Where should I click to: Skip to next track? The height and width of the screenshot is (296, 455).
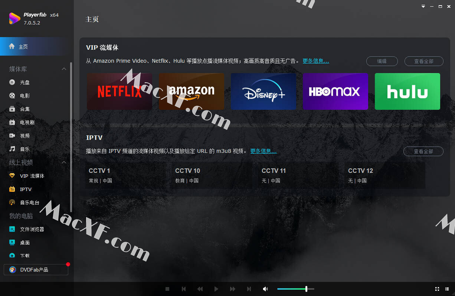(249, 289)
